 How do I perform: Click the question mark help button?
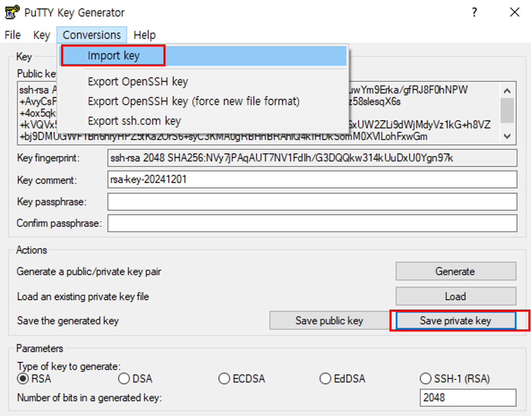[475, 12]
